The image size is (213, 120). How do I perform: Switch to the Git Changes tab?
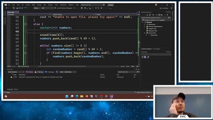156,49
